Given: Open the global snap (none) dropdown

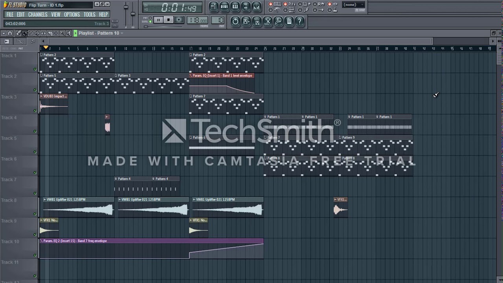Looking at the screenshot, I should tap(353, 5).
